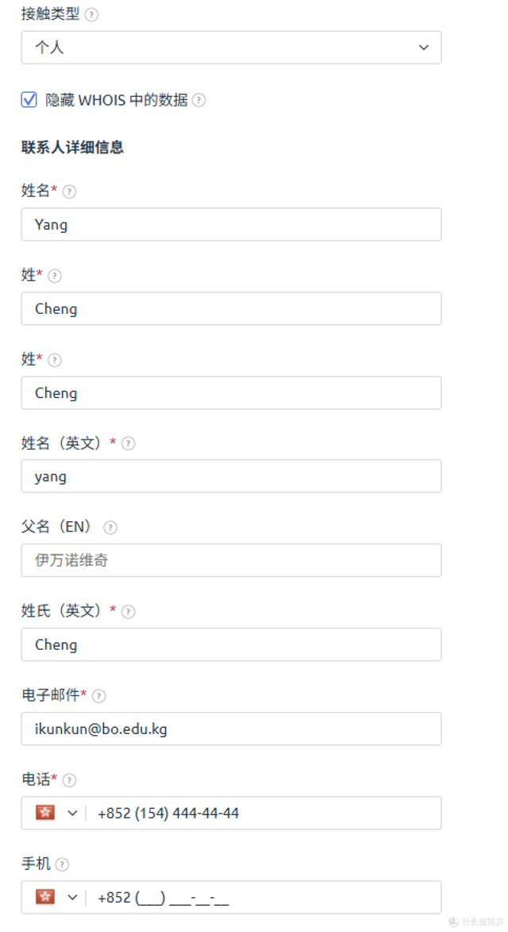Viewport: 508px width, 932px height.
Task: Click help icon next to 姓氏（英文）label
Action: pos(129,612)
